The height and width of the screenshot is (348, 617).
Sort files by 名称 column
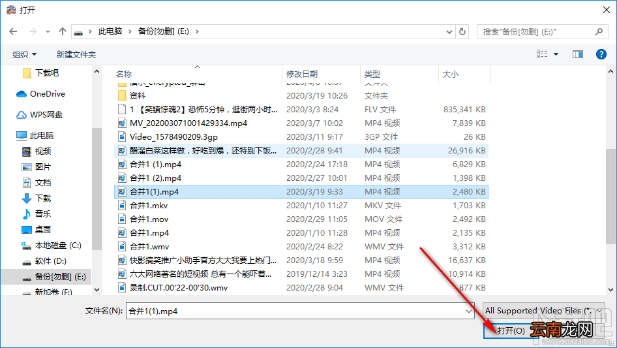(x=124, y=74)
